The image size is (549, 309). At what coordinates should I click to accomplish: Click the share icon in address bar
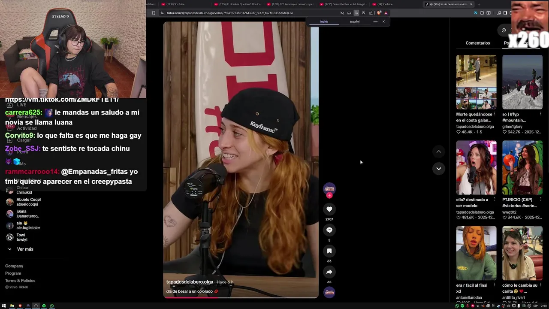(x=371, y=13)
